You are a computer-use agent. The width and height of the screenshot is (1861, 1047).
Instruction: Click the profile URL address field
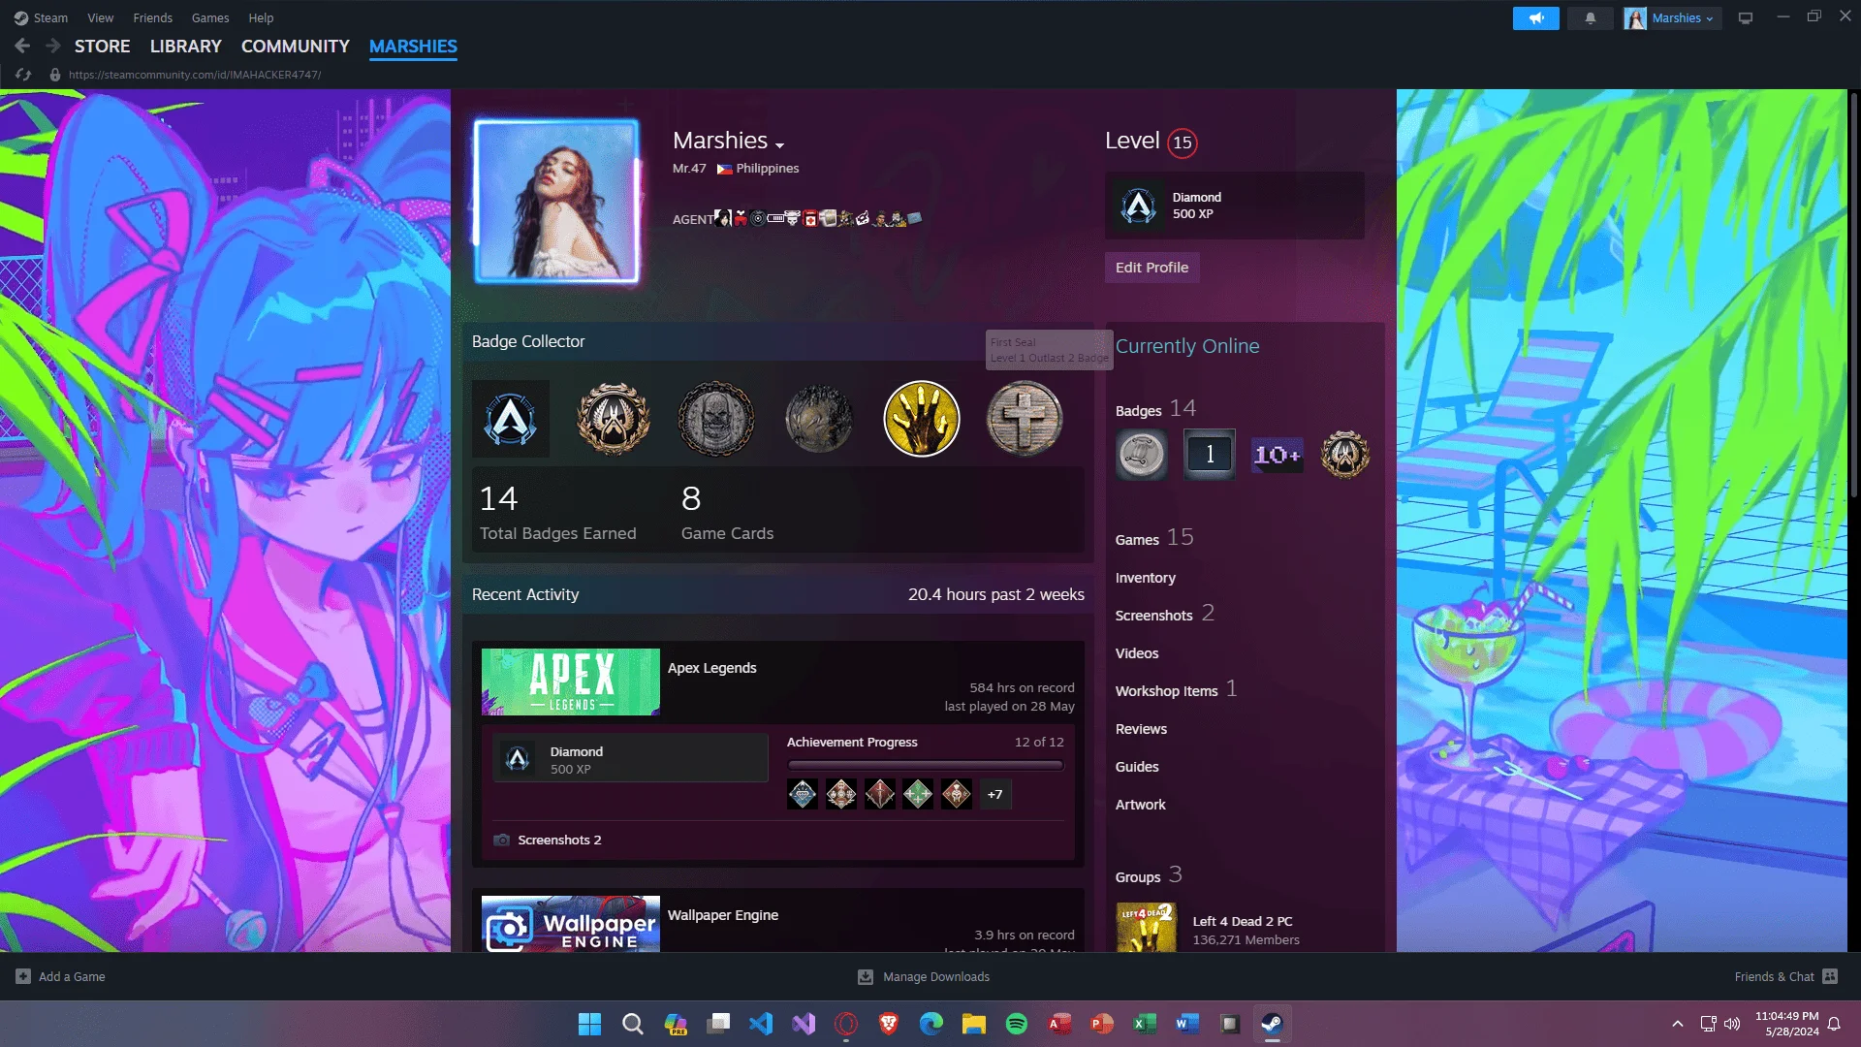(195, 75)
